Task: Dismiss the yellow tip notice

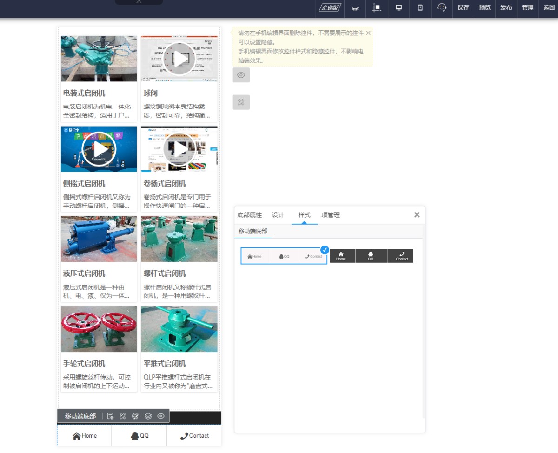Action: tap(368, 33)
